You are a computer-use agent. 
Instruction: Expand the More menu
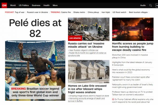pyautogui.click(x=55, y=5)
